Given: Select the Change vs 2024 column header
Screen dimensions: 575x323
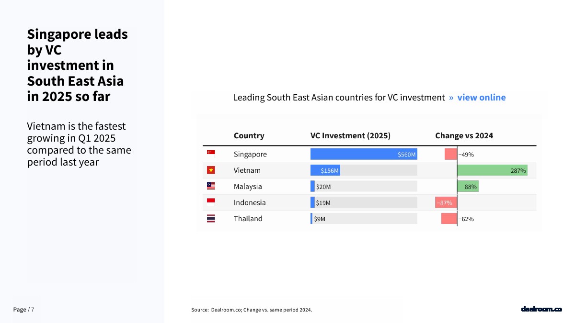Looking at the screenshot, I should click(464, 135).
